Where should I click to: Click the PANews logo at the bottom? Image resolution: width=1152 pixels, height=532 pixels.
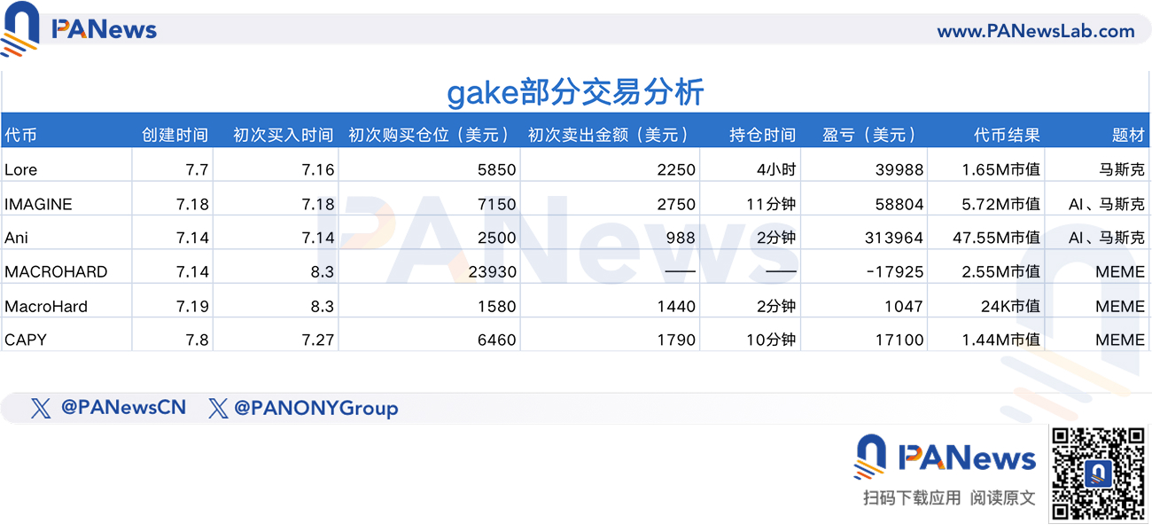click(945, 458)
